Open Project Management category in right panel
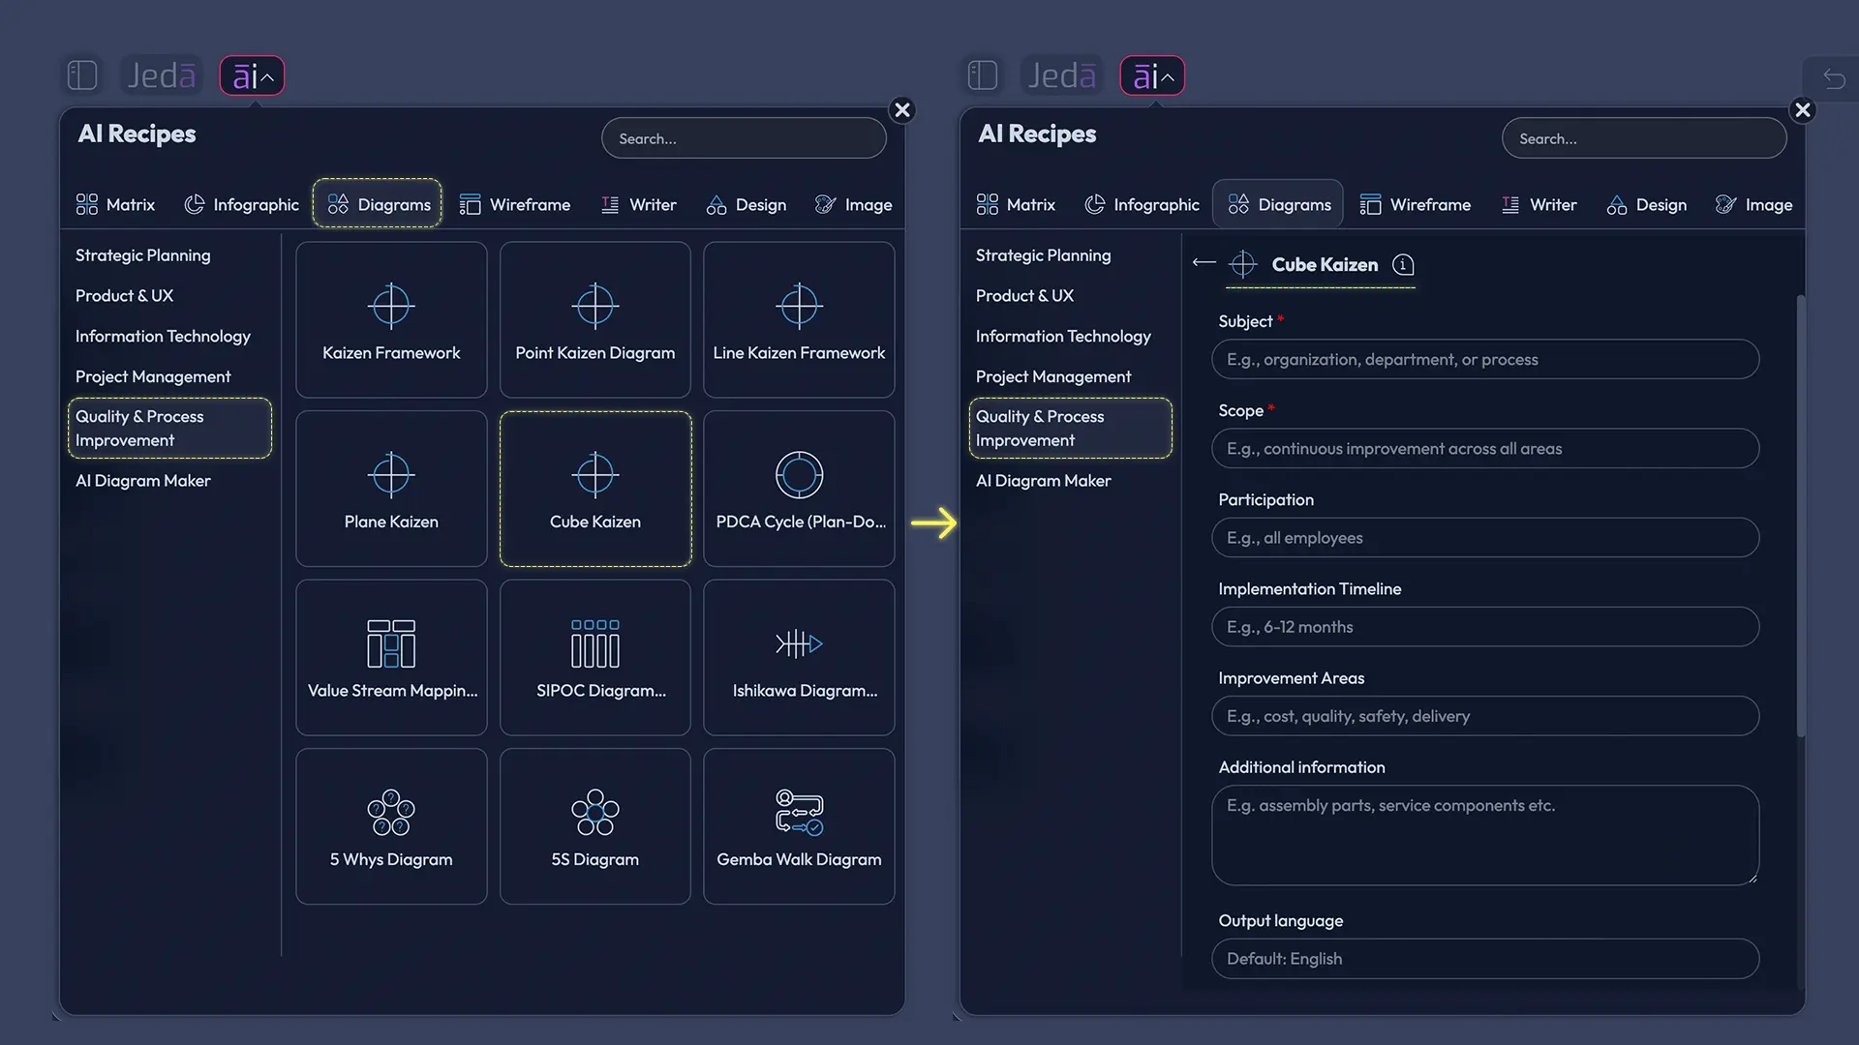 pos(1052,376)
